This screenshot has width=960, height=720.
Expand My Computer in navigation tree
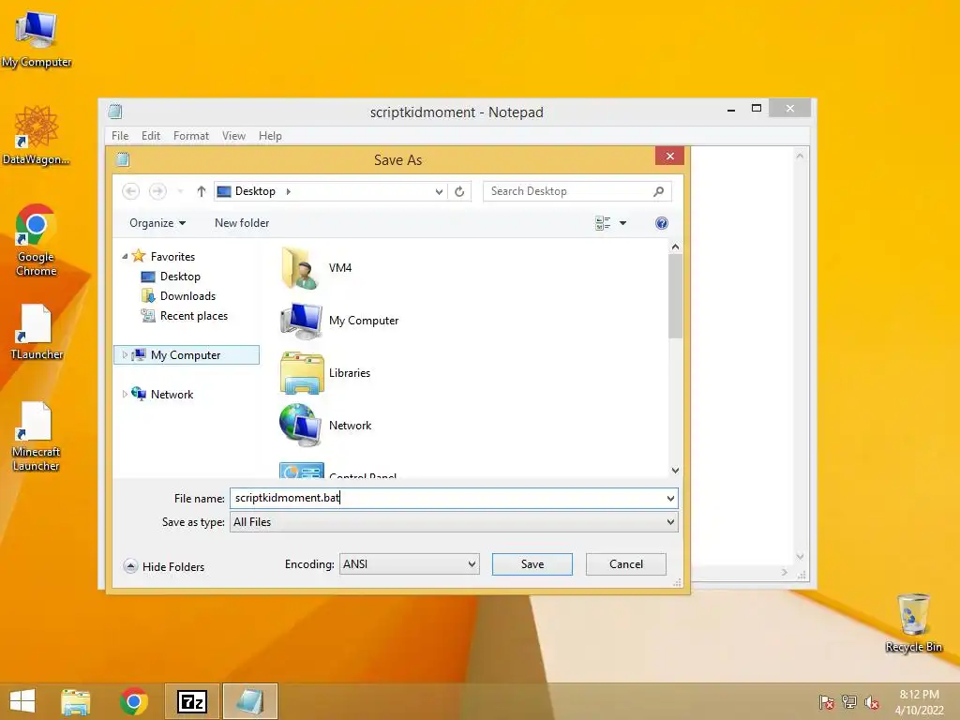(x=125, y=355)
